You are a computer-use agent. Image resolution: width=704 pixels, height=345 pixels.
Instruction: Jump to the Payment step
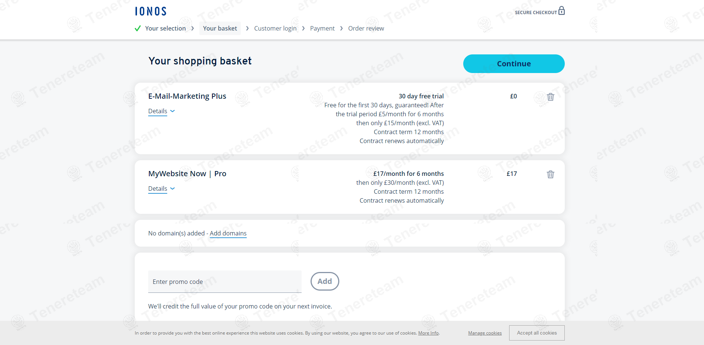(x=322, y=28)
